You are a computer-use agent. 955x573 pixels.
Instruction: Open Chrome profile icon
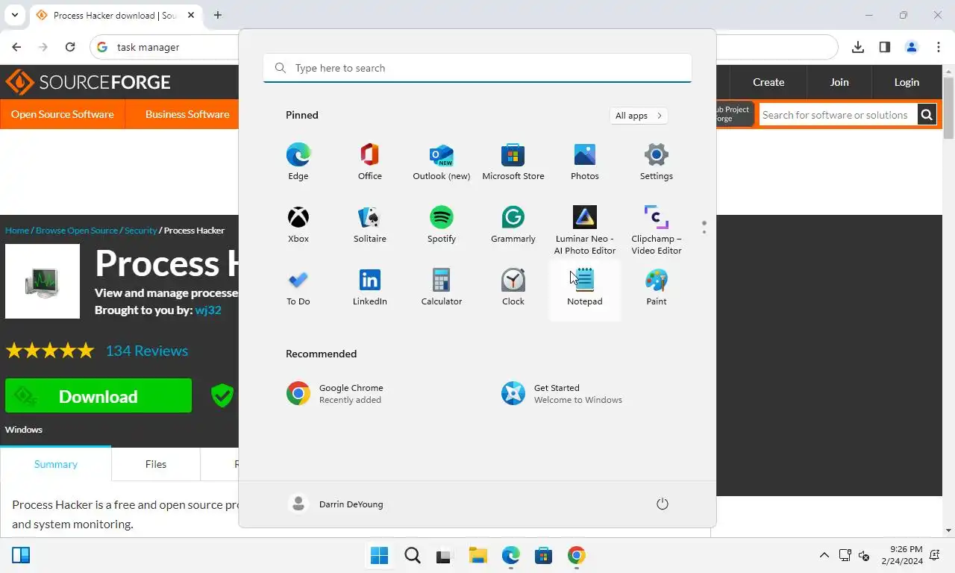pos(912,47)
